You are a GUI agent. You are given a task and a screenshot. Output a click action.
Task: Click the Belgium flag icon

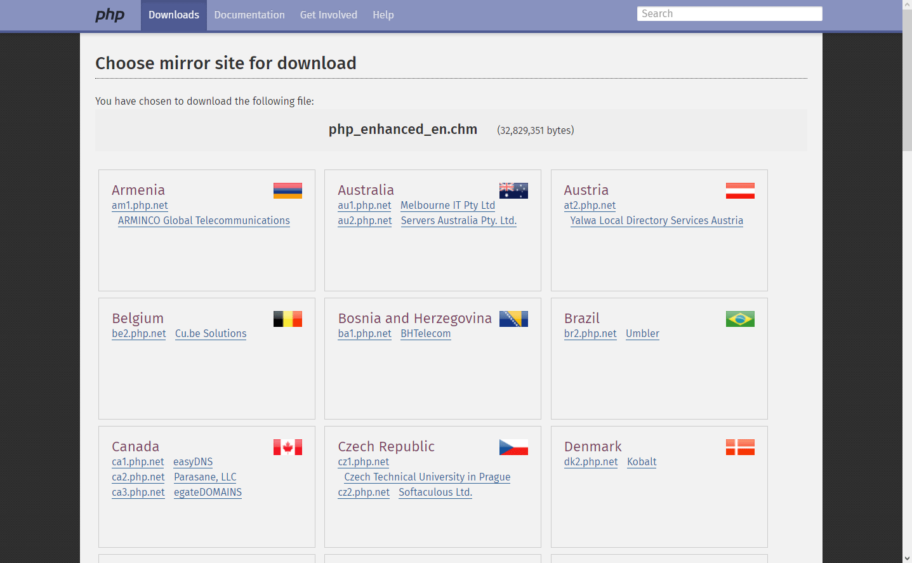click(287, 319)
